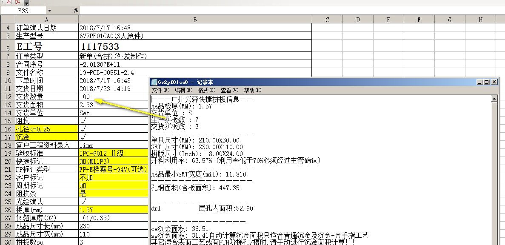Click cell (1/0.33) copper thickness
This screenshot has width=505, height=245.
point(113,218)
